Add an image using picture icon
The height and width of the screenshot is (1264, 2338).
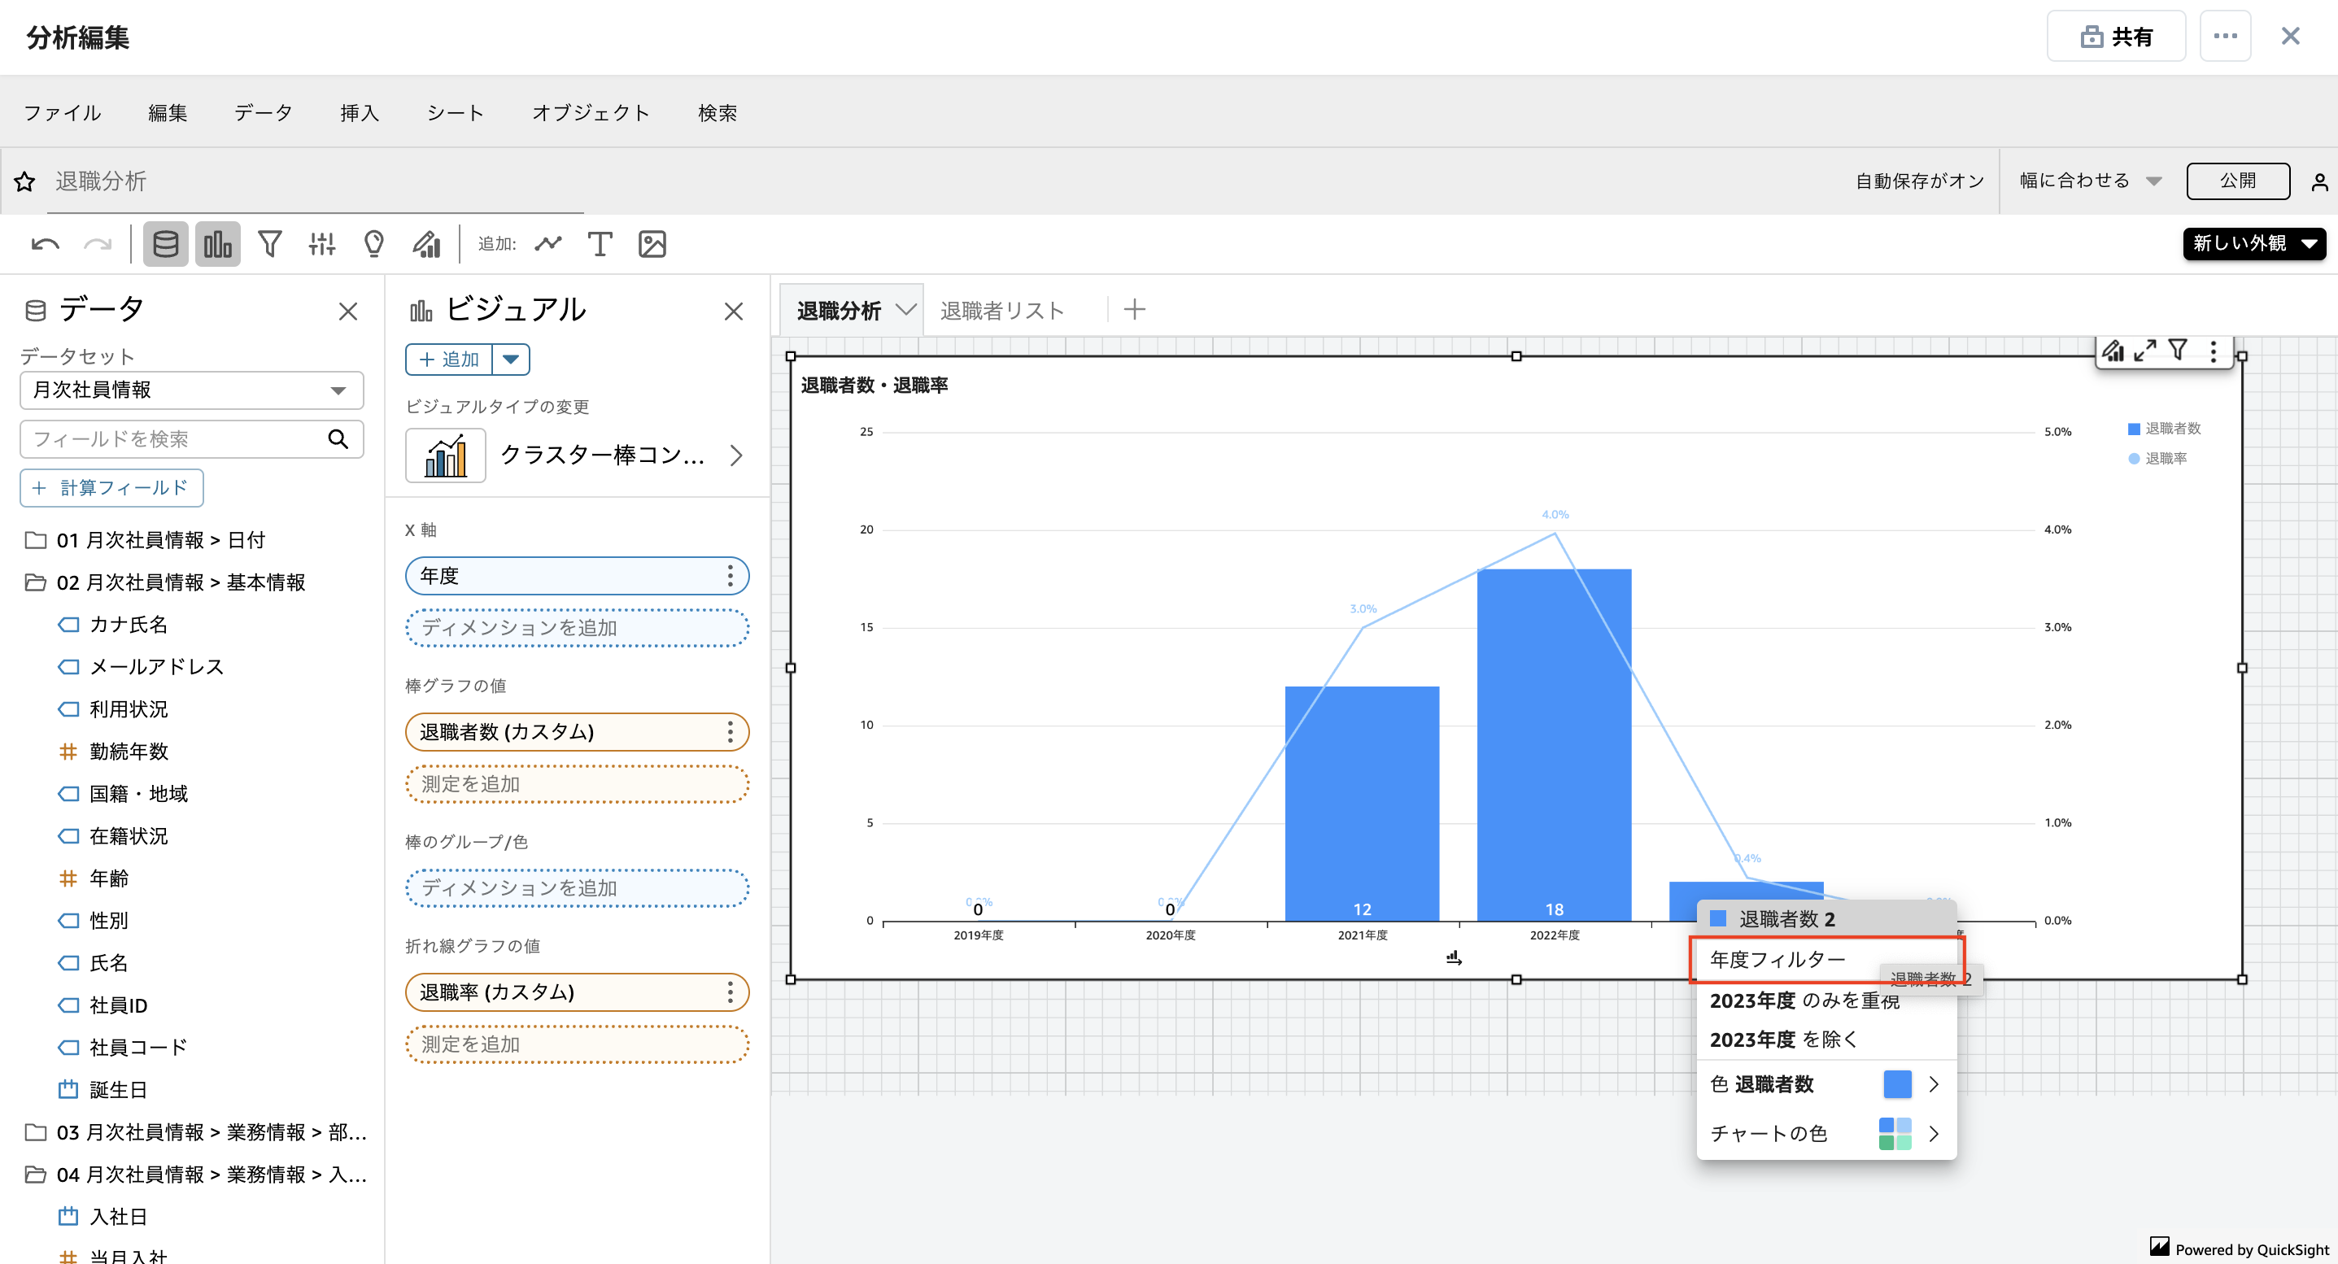tap(652, 244)
